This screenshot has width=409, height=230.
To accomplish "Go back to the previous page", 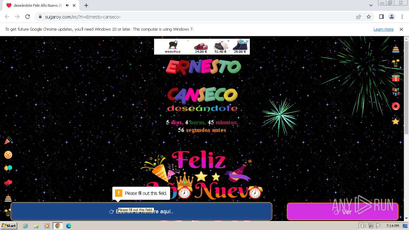I will (x=7, y=17).
